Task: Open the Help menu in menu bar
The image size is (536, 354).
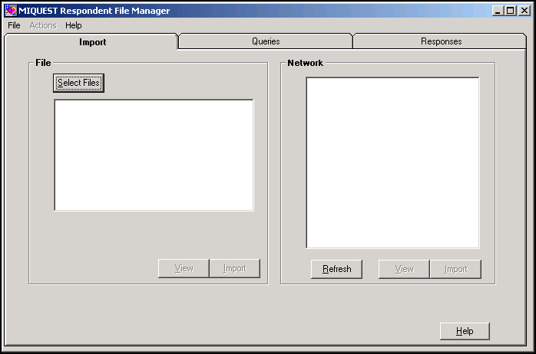Action: pos(74,25)
